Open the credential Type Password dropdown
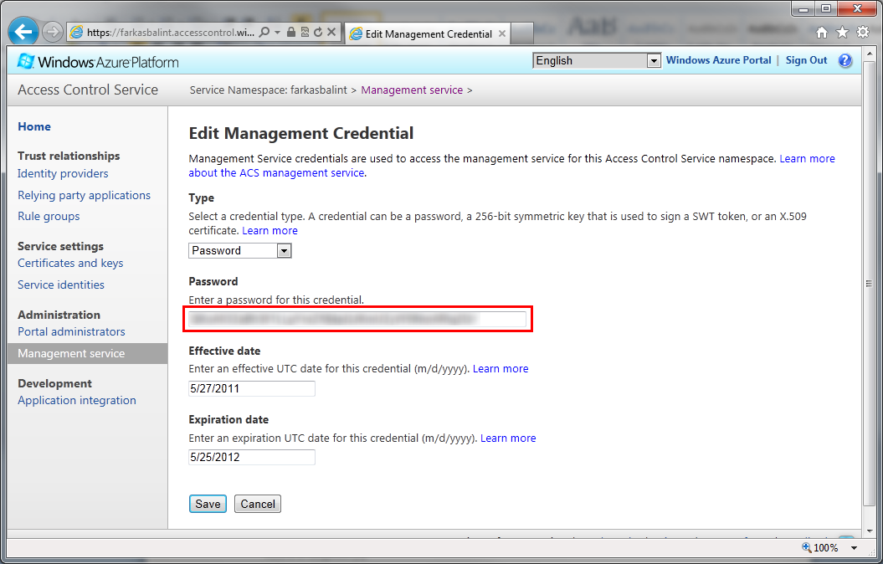 pyautogui.click(x=240, y=250)
